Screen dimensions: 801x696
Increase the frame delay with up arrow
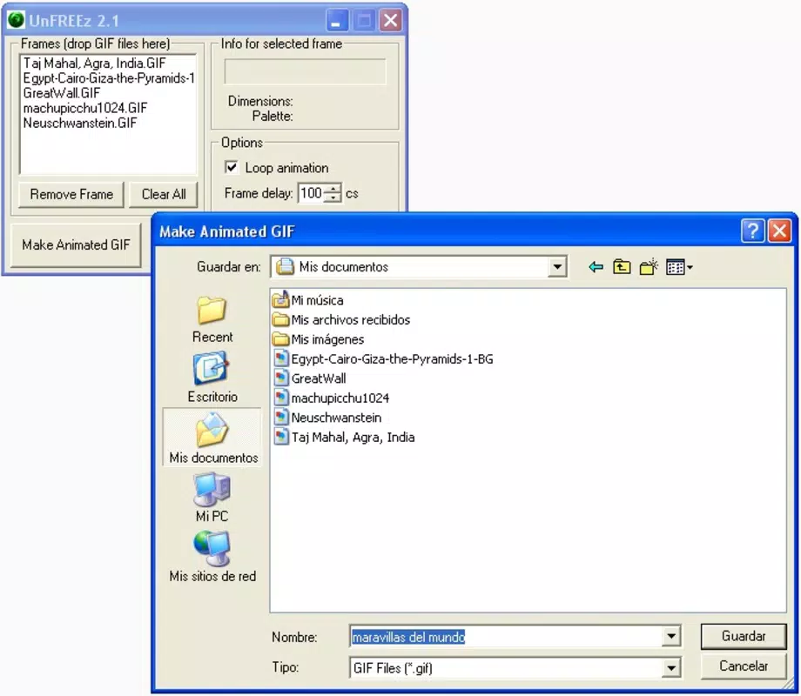pos(333,189)
